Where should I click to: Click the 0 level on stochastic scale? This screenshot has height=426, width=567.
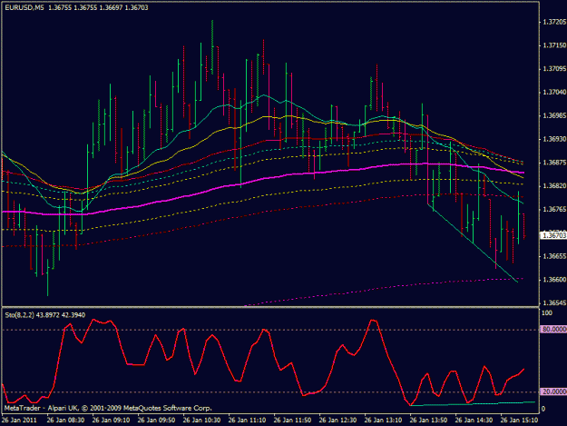pos(543,409)
